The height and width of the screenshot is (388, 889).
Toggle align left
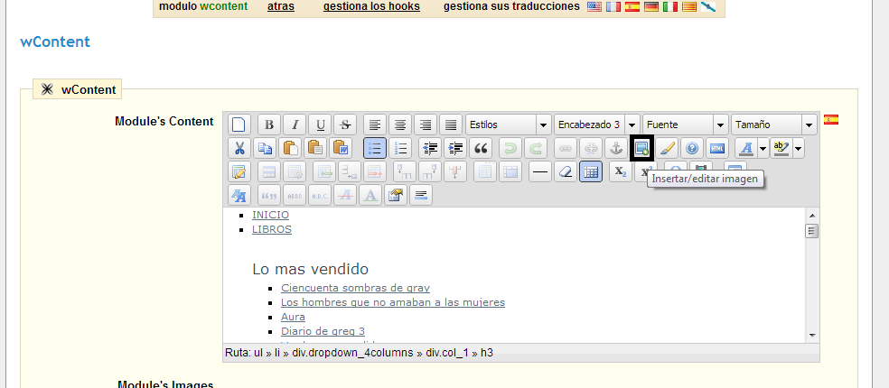(375, 125)
